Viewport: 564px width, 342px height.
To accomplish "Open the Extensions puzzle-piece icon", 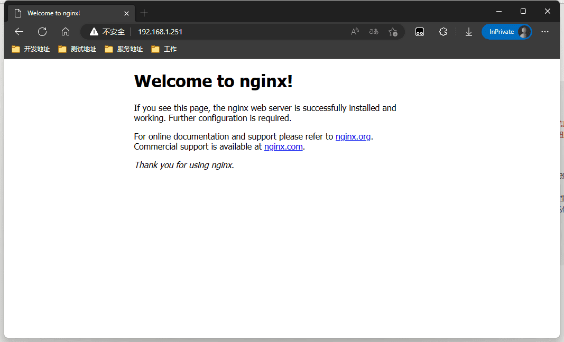I will pyautogui.click(x=443, y=32).
